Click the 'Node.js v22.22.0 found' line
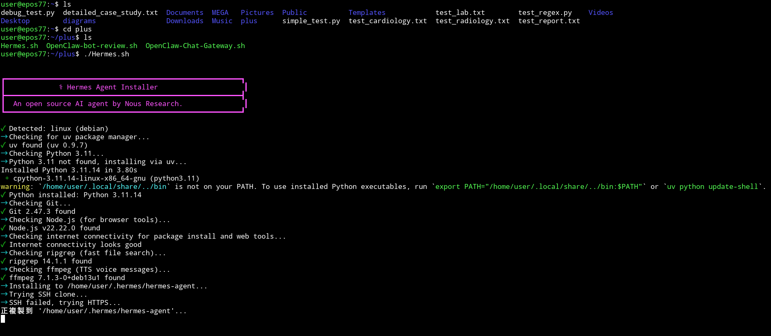 tap(50, 228)
